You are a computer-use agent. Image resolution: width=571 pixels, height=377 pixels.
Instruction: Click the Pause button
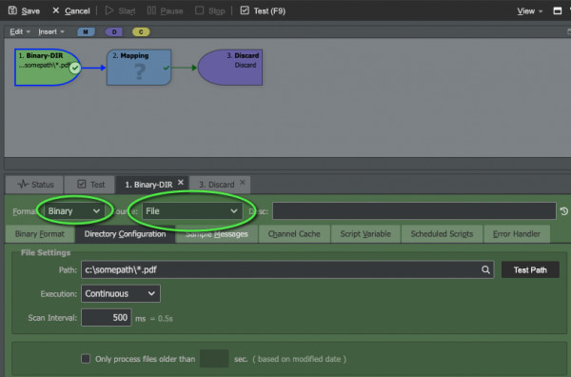click(x=165, y=10)
